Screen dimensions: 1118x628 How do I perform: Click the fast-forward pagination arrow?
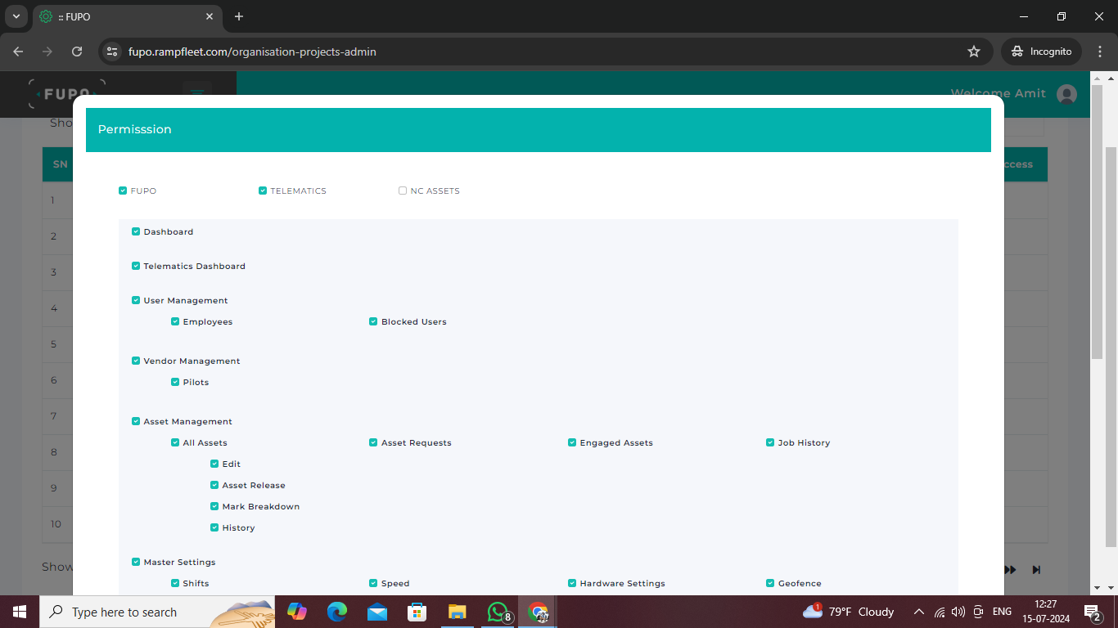[1009, 569]
